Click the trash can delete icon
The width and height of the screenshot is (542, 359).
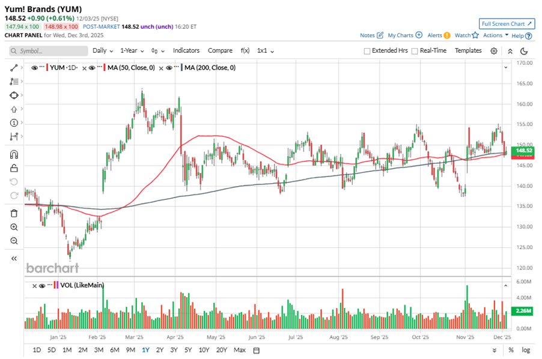click(x=14, y=213)
